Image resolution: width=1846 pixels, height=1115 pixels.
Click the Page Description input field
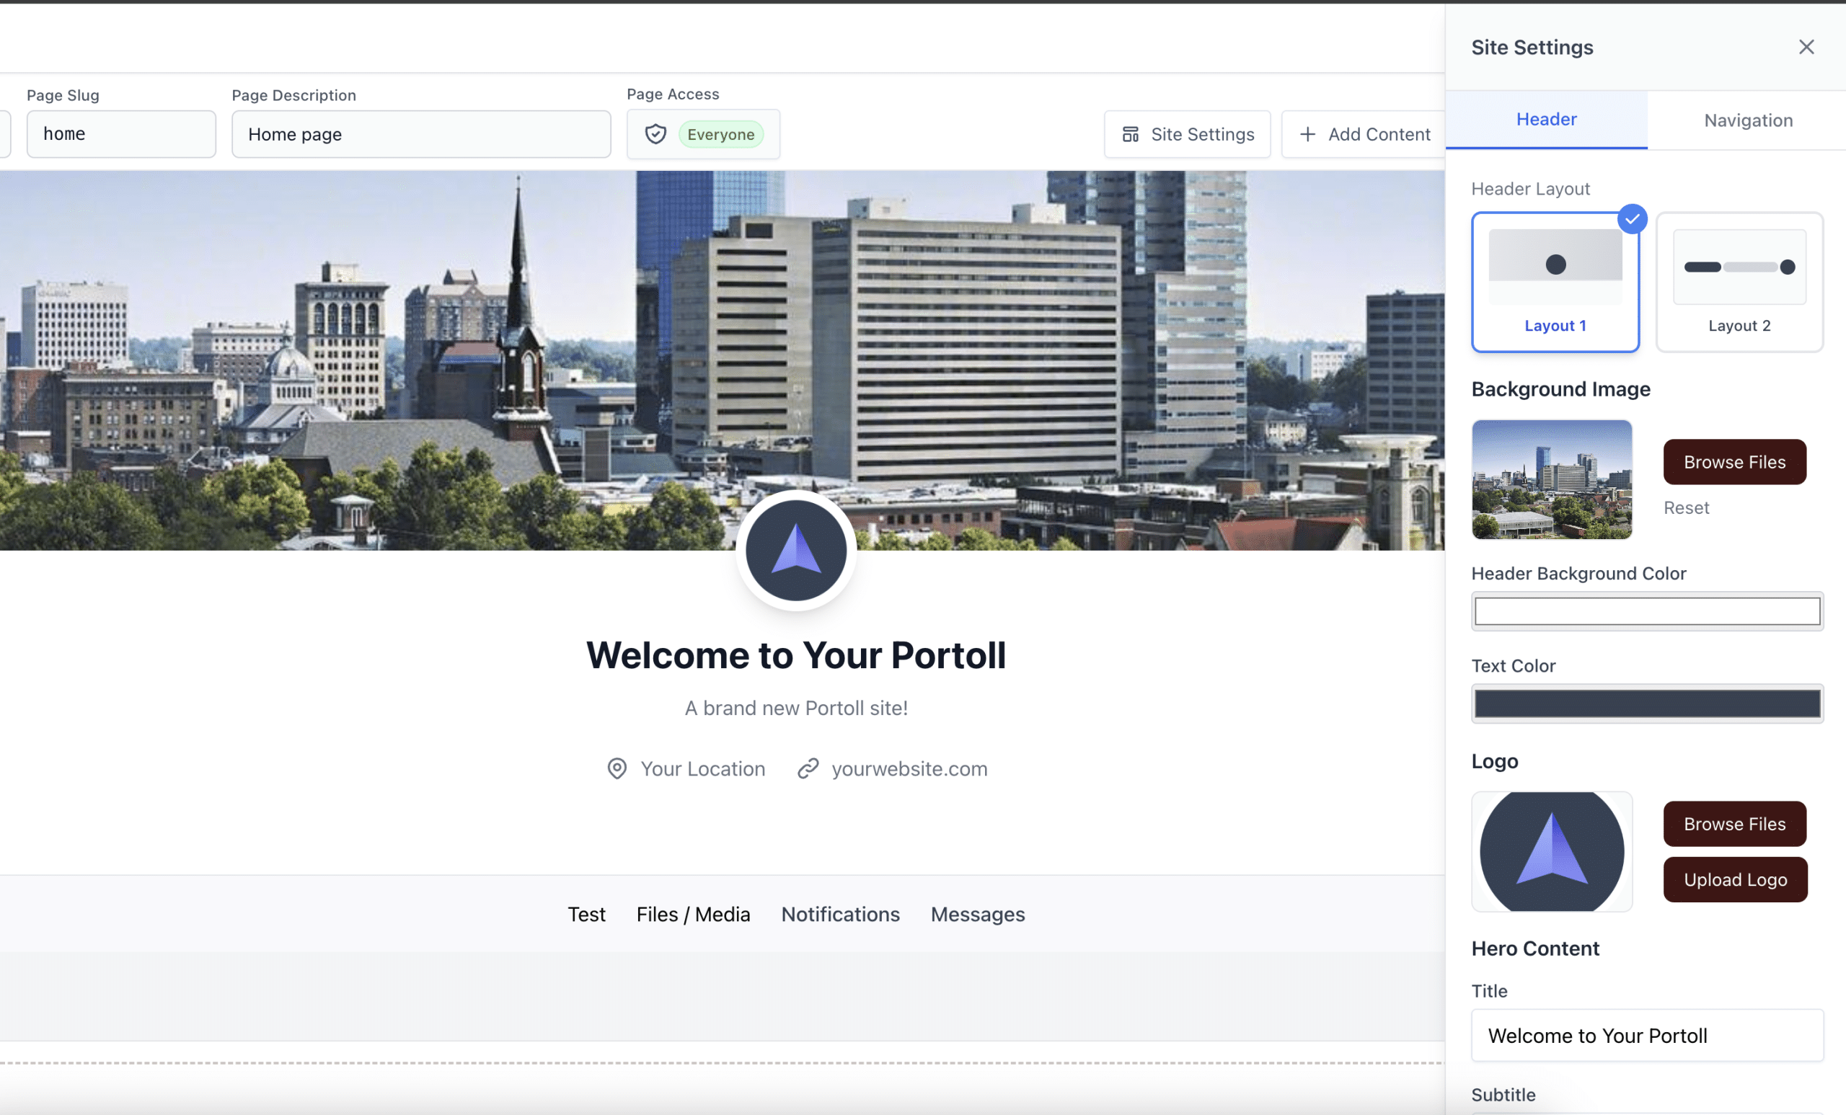(x=421, y=134)
